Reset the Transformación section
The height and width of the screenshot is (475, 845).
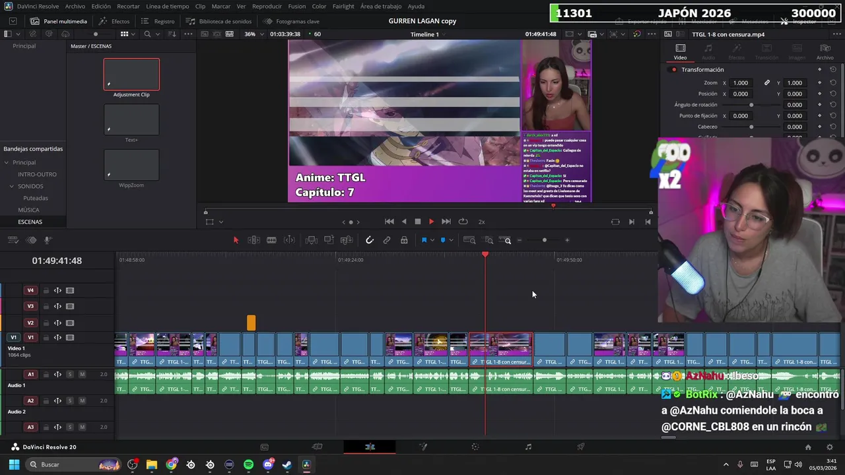[x=833, y=70]
